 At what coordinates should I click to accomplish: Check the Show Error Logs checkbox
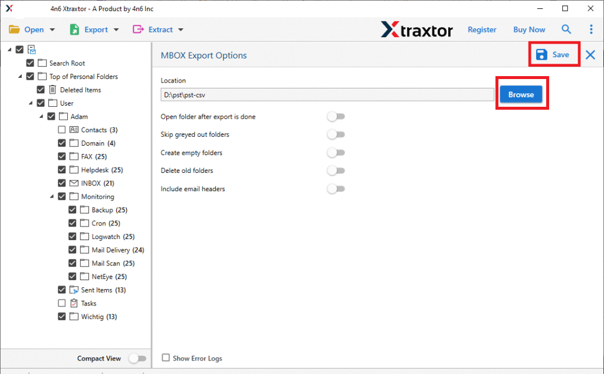click(166, 358)
